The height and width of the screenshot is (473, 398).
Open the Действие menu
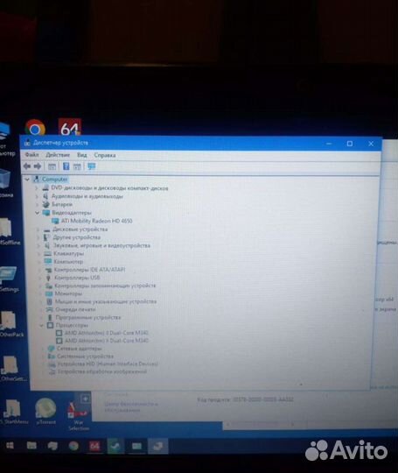[x=58, y=155]
